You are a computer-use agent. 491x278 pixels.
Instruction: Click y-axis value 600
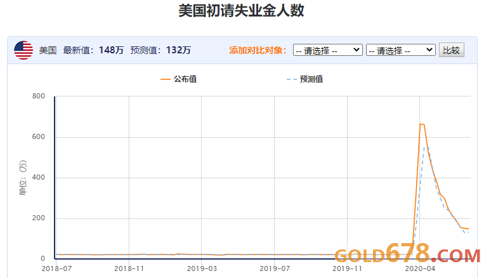39,137
